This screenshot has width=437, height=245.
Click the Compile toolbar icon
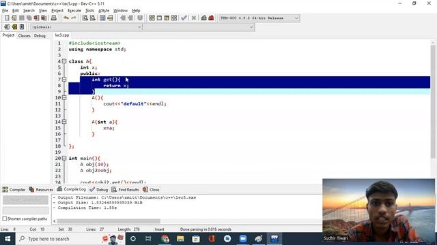click(x=152, y=18)
